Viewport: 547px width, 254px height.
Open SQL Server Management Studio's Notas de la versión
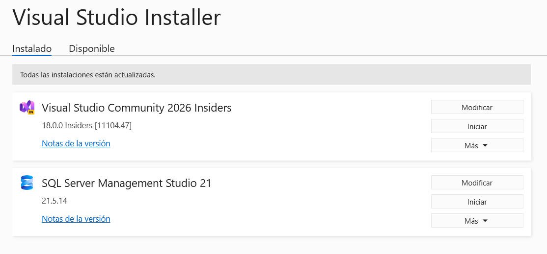[x=76, y=219]
